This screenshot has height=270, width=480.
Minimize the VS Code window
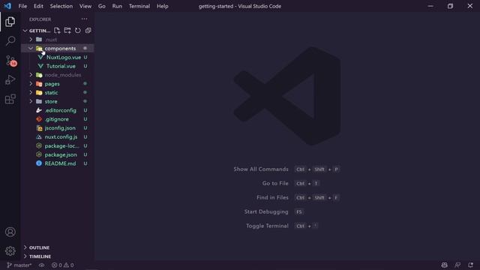pyautogui.click(x=430, y=6)
